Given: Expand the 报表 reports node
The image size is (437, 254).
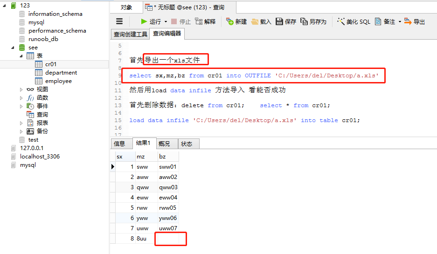Looking at the screenshot, I should click(21, 123).
